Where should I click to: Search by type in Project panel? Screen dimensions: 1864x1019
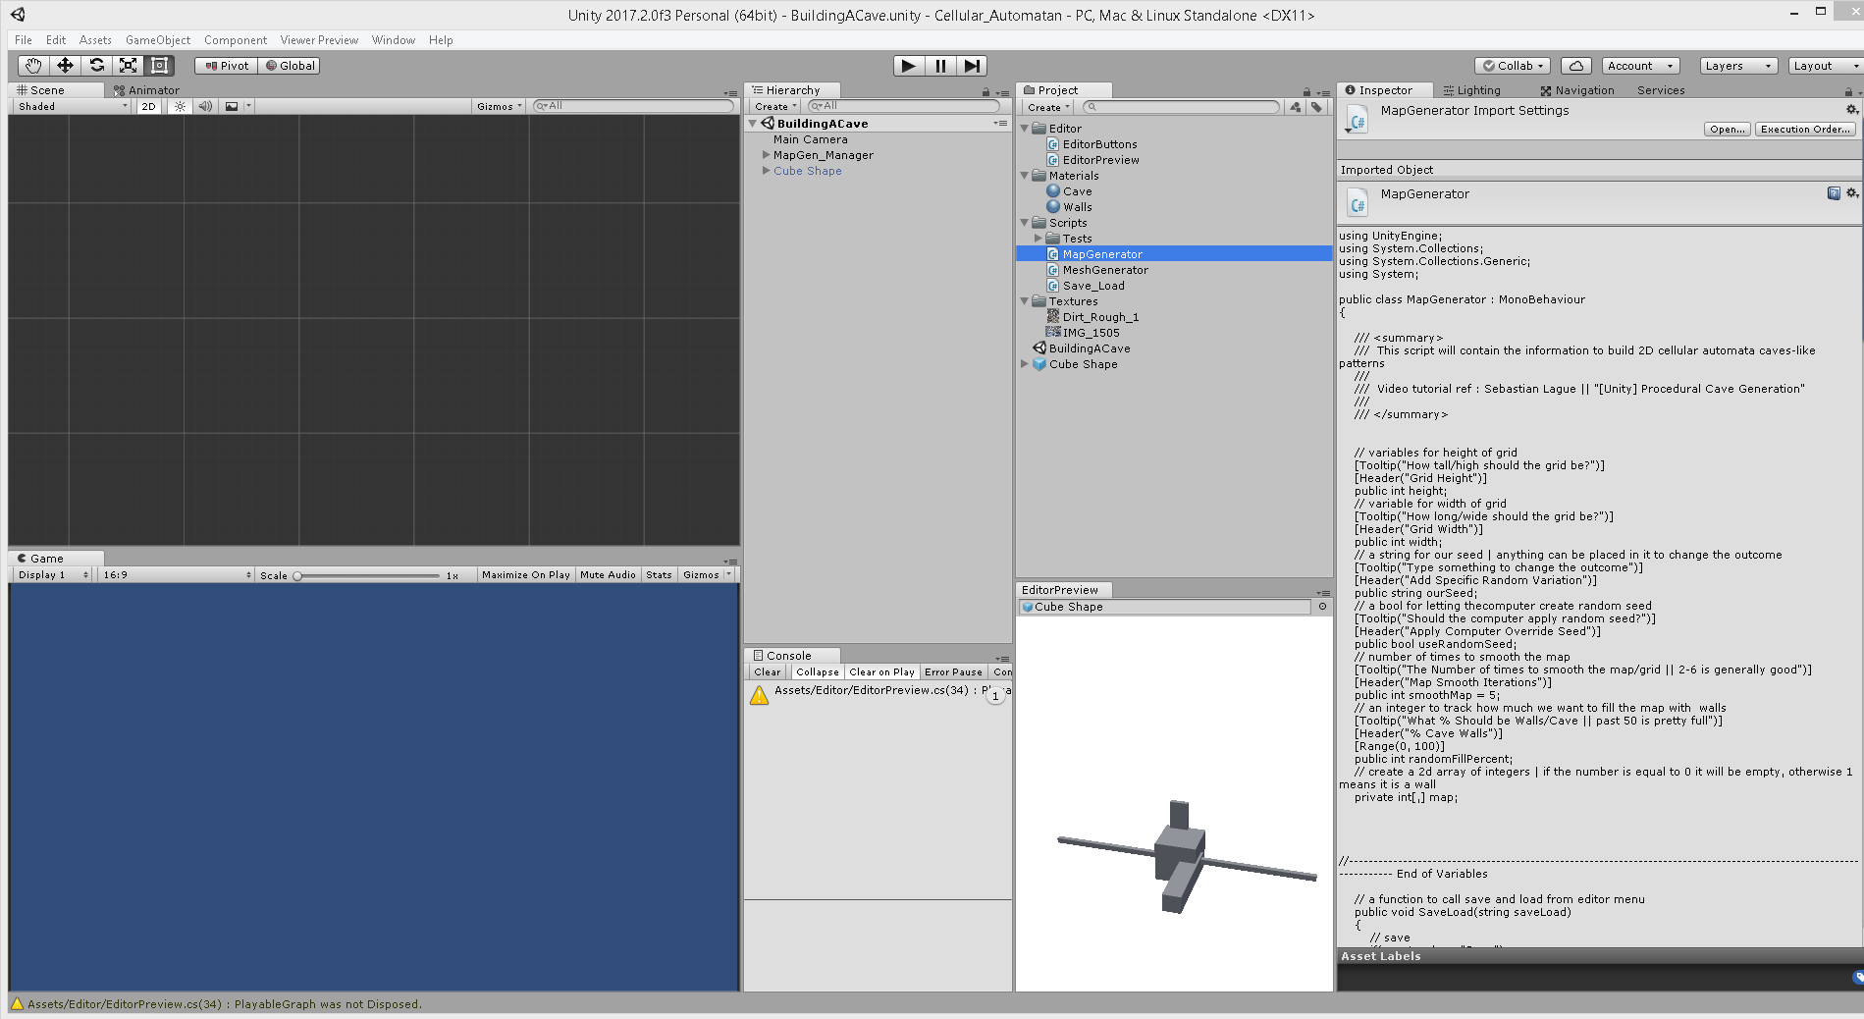click(x=1296, y=107)
